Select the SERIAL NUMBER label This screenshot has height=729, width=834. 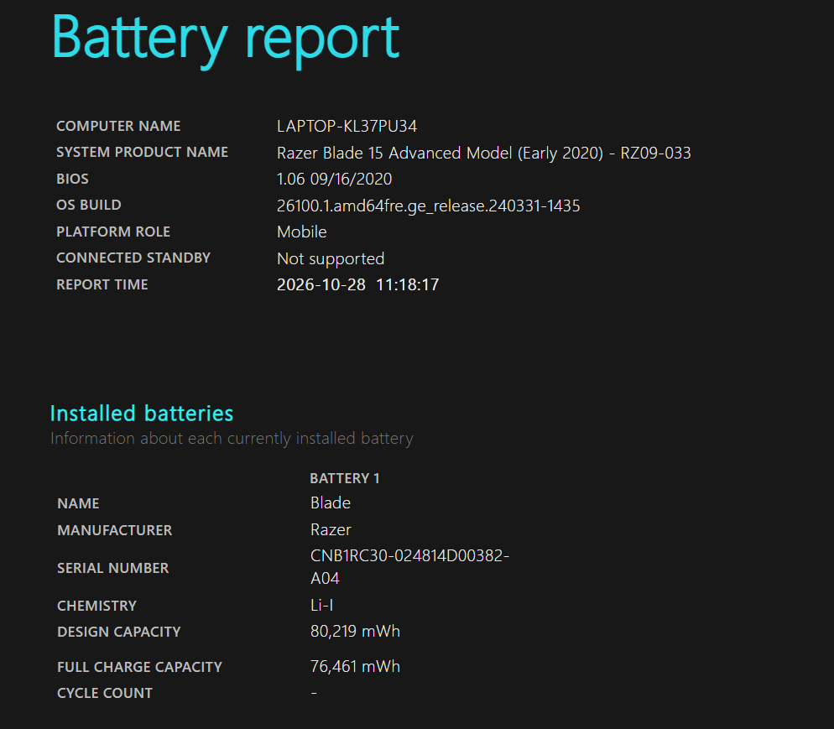[112, 568]
